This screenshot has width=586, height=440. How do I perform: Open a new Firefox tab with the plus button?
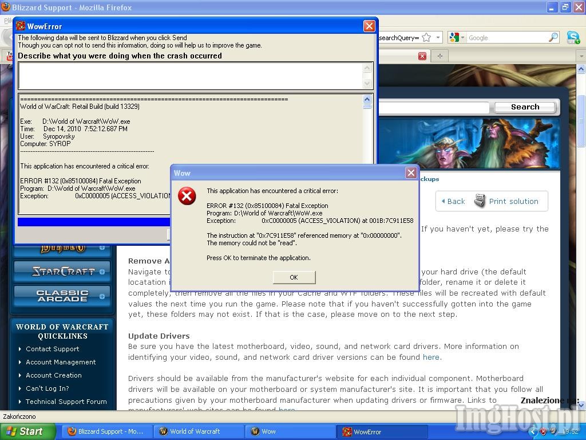pyautogui.click(x=440, y=56)
